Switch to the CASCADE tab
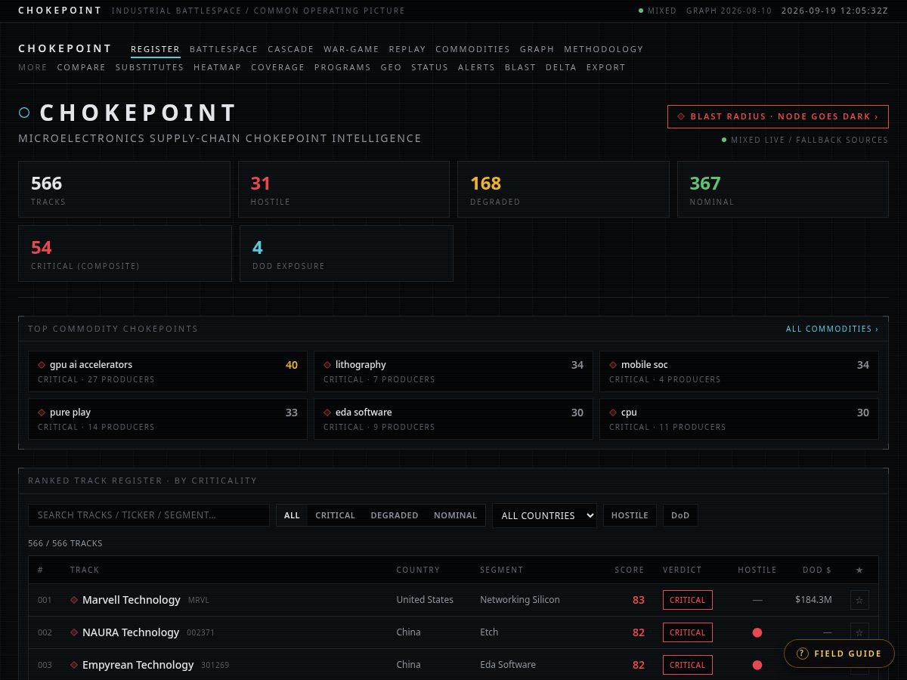The image size is (907, 680). click(291, 49)
